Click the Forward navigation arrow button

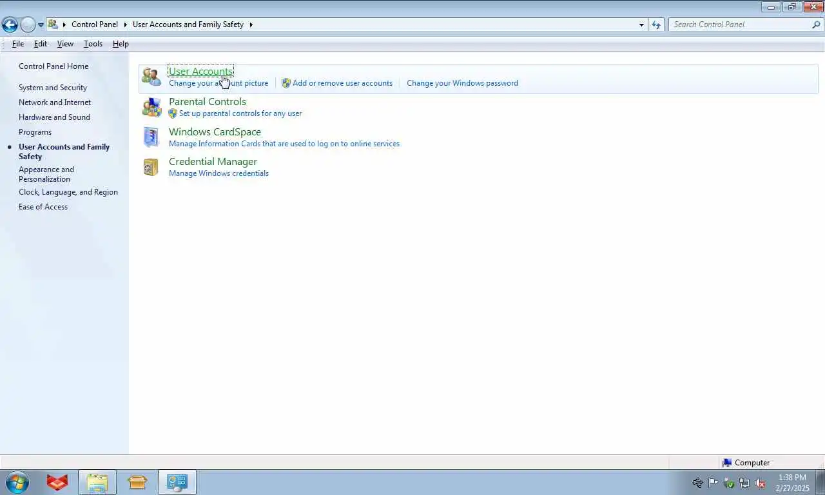point(28,24)
